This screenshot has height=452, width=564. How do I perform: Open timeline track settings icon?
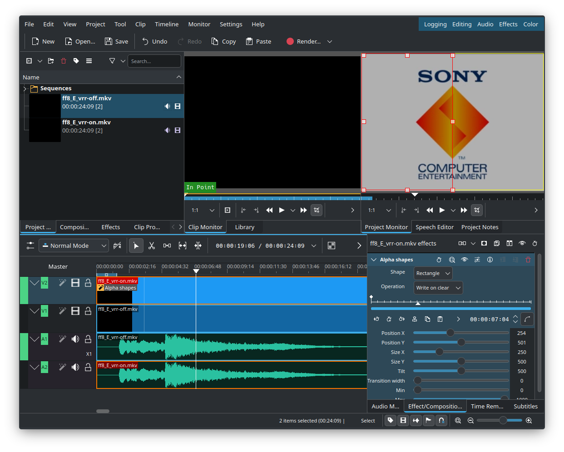[x=30, y=246]
